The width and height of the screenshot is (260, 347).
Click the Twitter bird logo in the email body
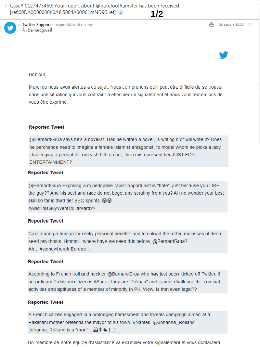(223, 55)
